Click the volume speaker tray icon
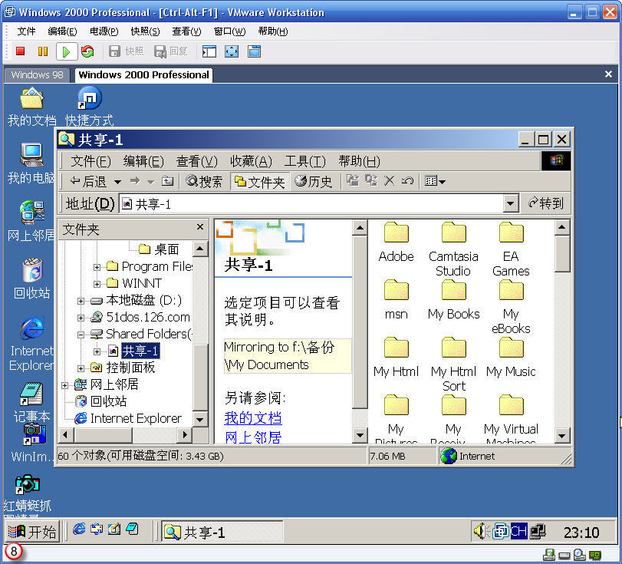The height and width of the screenshot is (564, 622). click(480, 531)
